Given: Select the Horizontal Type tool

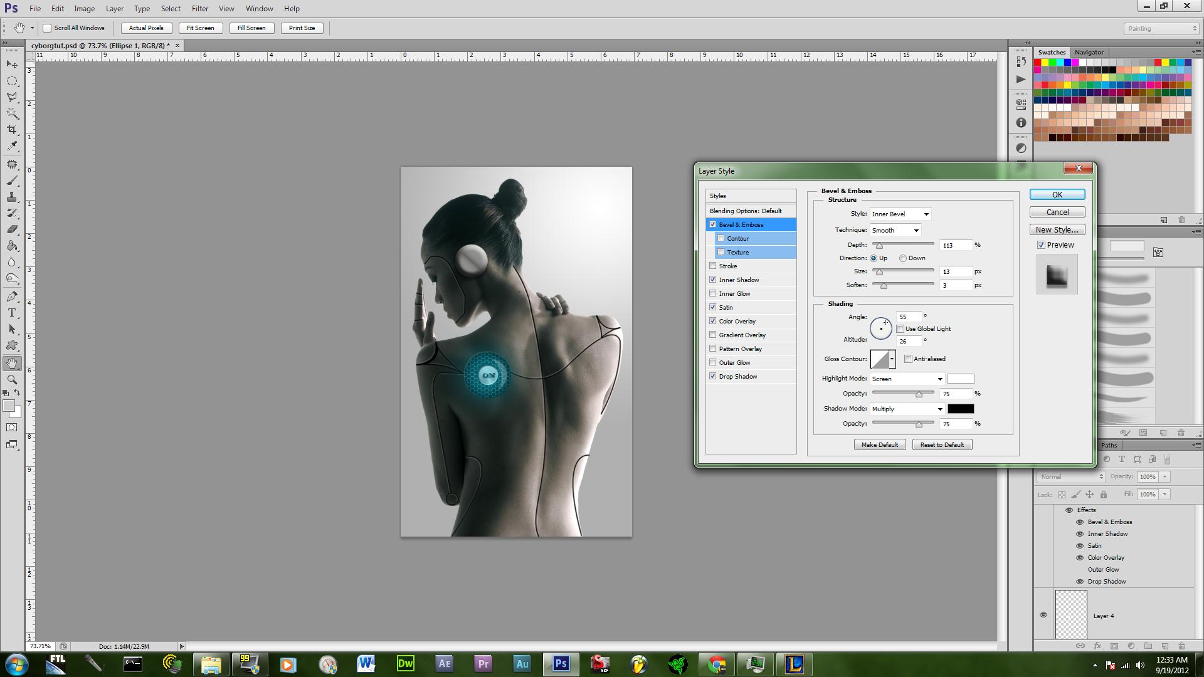Looking at the screenshot, I should pyautogui.click(x=12, y=313).
